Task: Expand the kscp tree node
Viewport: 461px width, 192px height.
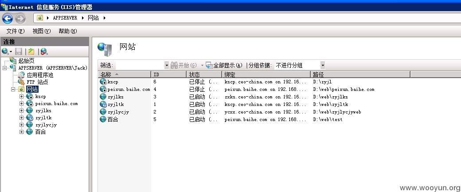Action: tap(21, 96)
